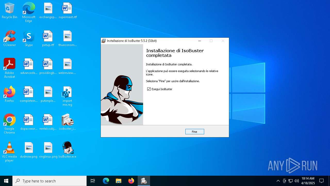Open the notification center icon
The height and width of the screenshot is (186, 330).
click(x=321, y=181)
